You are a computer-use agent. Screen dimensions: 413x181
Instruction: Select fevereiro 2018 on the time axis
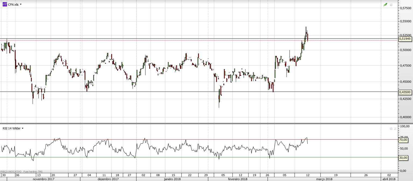pyautogui.click(x=238, y=179)
